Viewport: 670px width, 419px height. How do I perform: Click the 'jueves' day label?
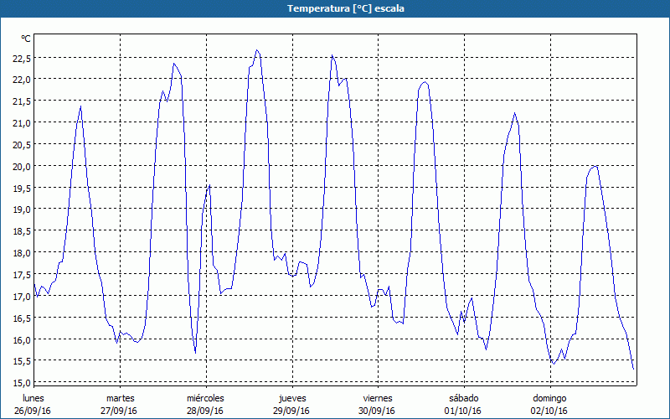point(292,398)
